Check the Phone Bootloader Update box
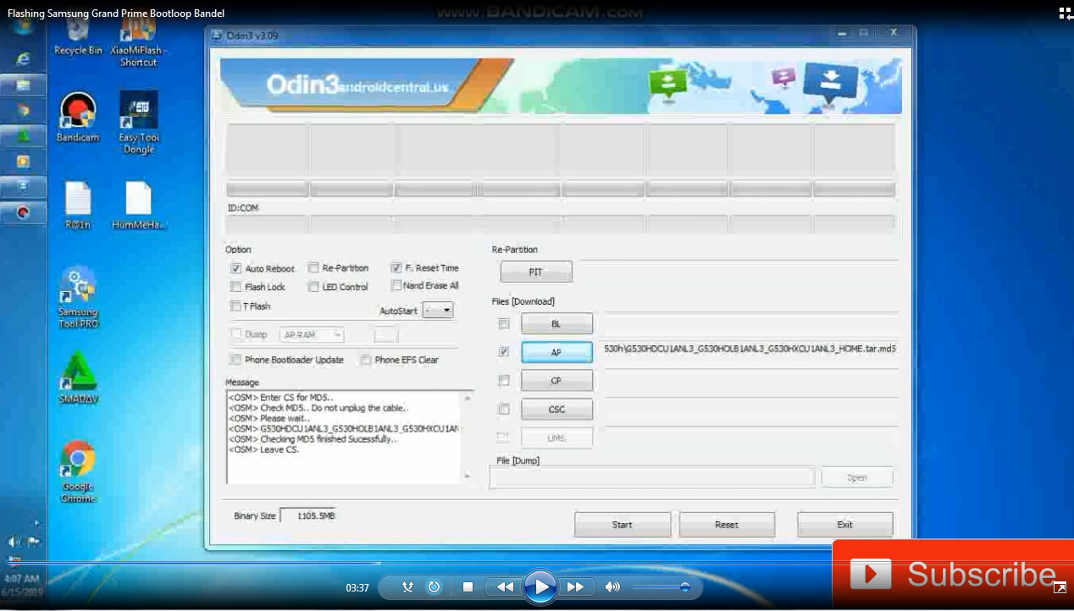This screenshot has width=1074, height=611. pyautogui.click(x=236, y=360)
